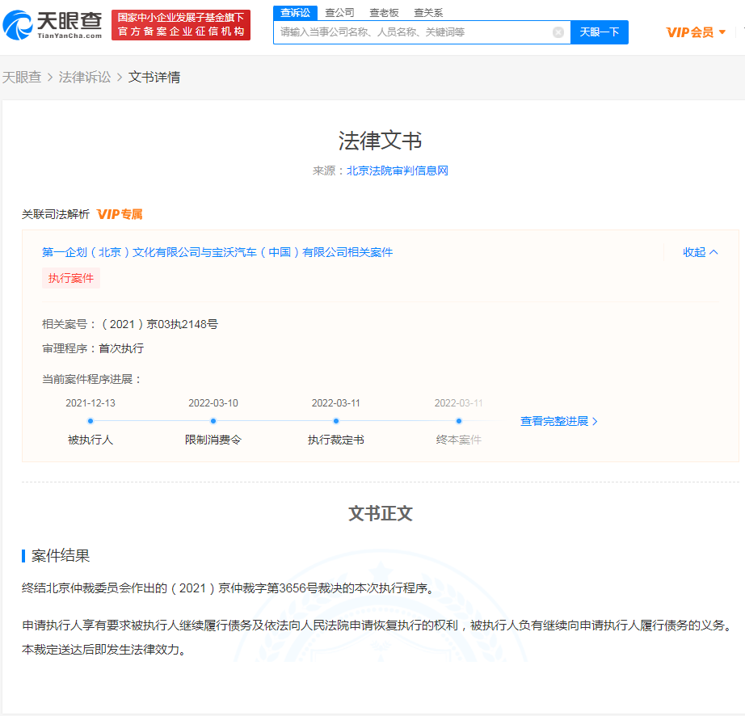The width and height of the screenshot is (745, 716).
Task: Click the TianYanCha eye logo icon
Action: (18, 25)
